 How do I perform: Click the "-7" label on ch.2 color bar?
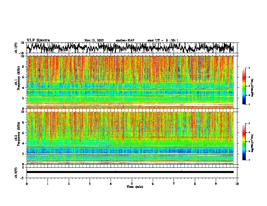249,160
